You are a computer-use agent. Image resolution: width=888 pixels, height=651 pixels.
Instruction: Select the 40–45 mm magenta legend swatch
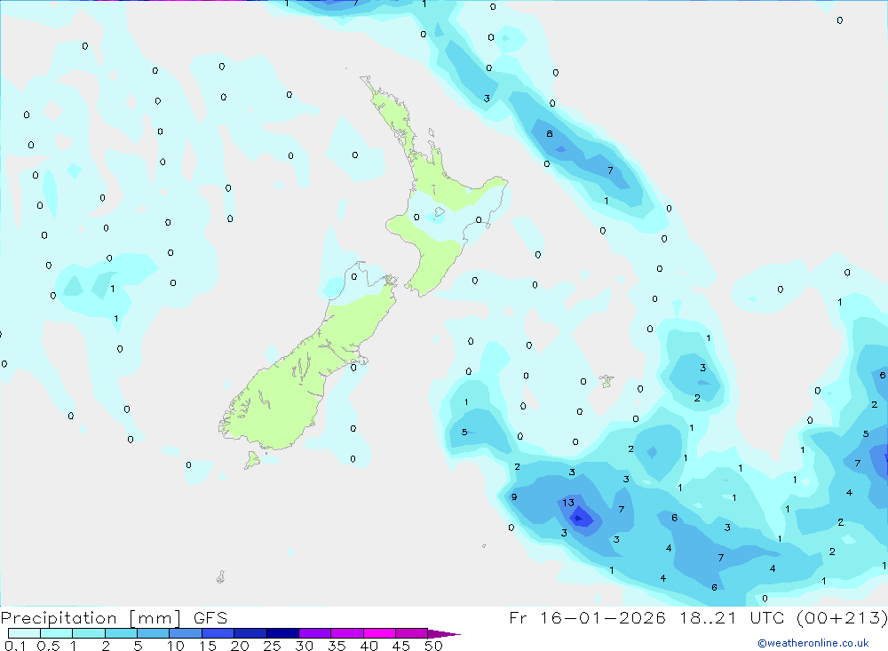(379, 633)
